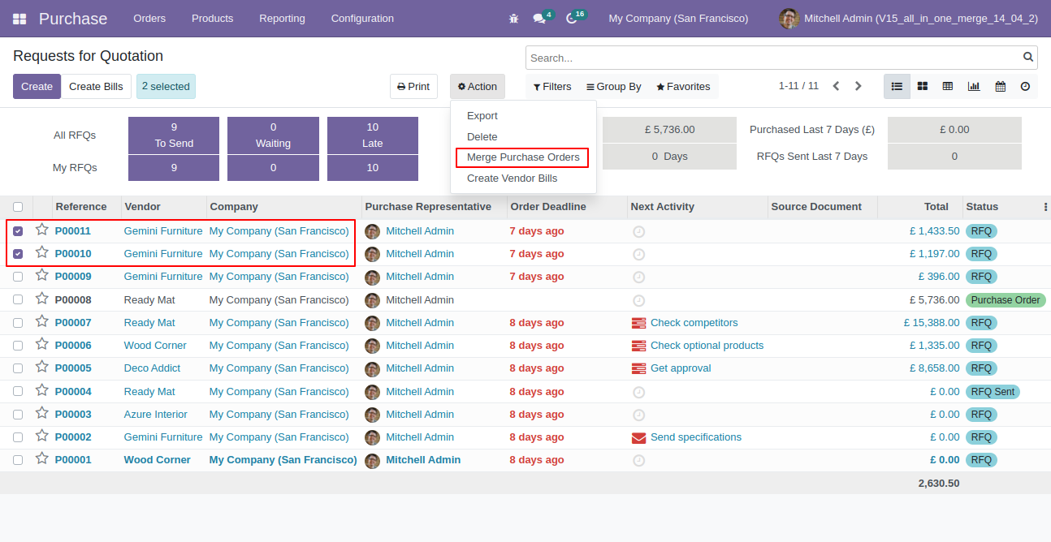Filter My RFQs Waiting tile
The height and width of the screenshot is (542, 1051).
coord(273,168)
